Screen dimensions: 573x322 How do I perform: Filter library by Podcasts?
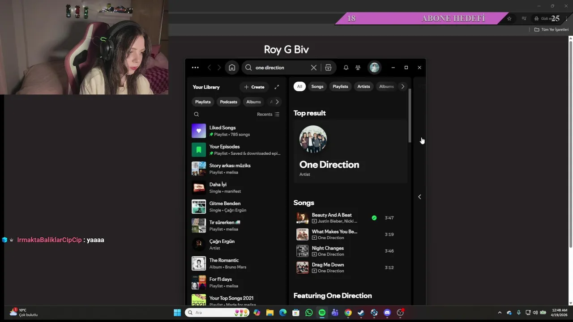tap(228, 102)
